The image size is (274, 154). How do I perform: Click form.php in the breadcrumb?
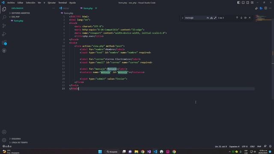coord(68,13)
